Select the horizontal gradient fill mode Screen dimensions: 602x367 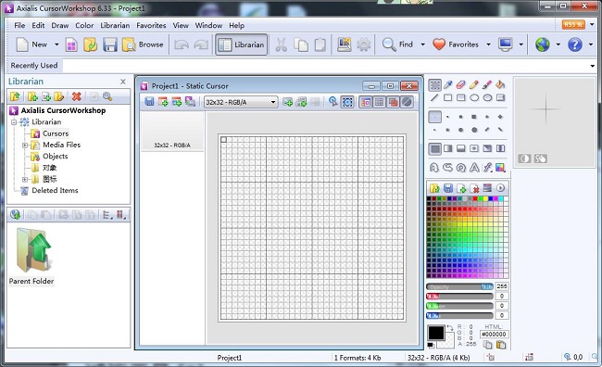tap(447, 148)
